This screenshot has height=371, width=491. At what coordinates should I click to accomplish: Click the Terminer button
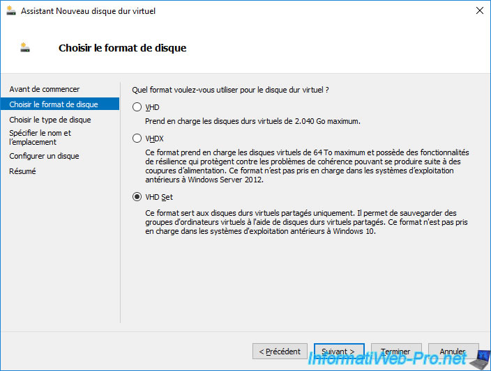point(395,352)
